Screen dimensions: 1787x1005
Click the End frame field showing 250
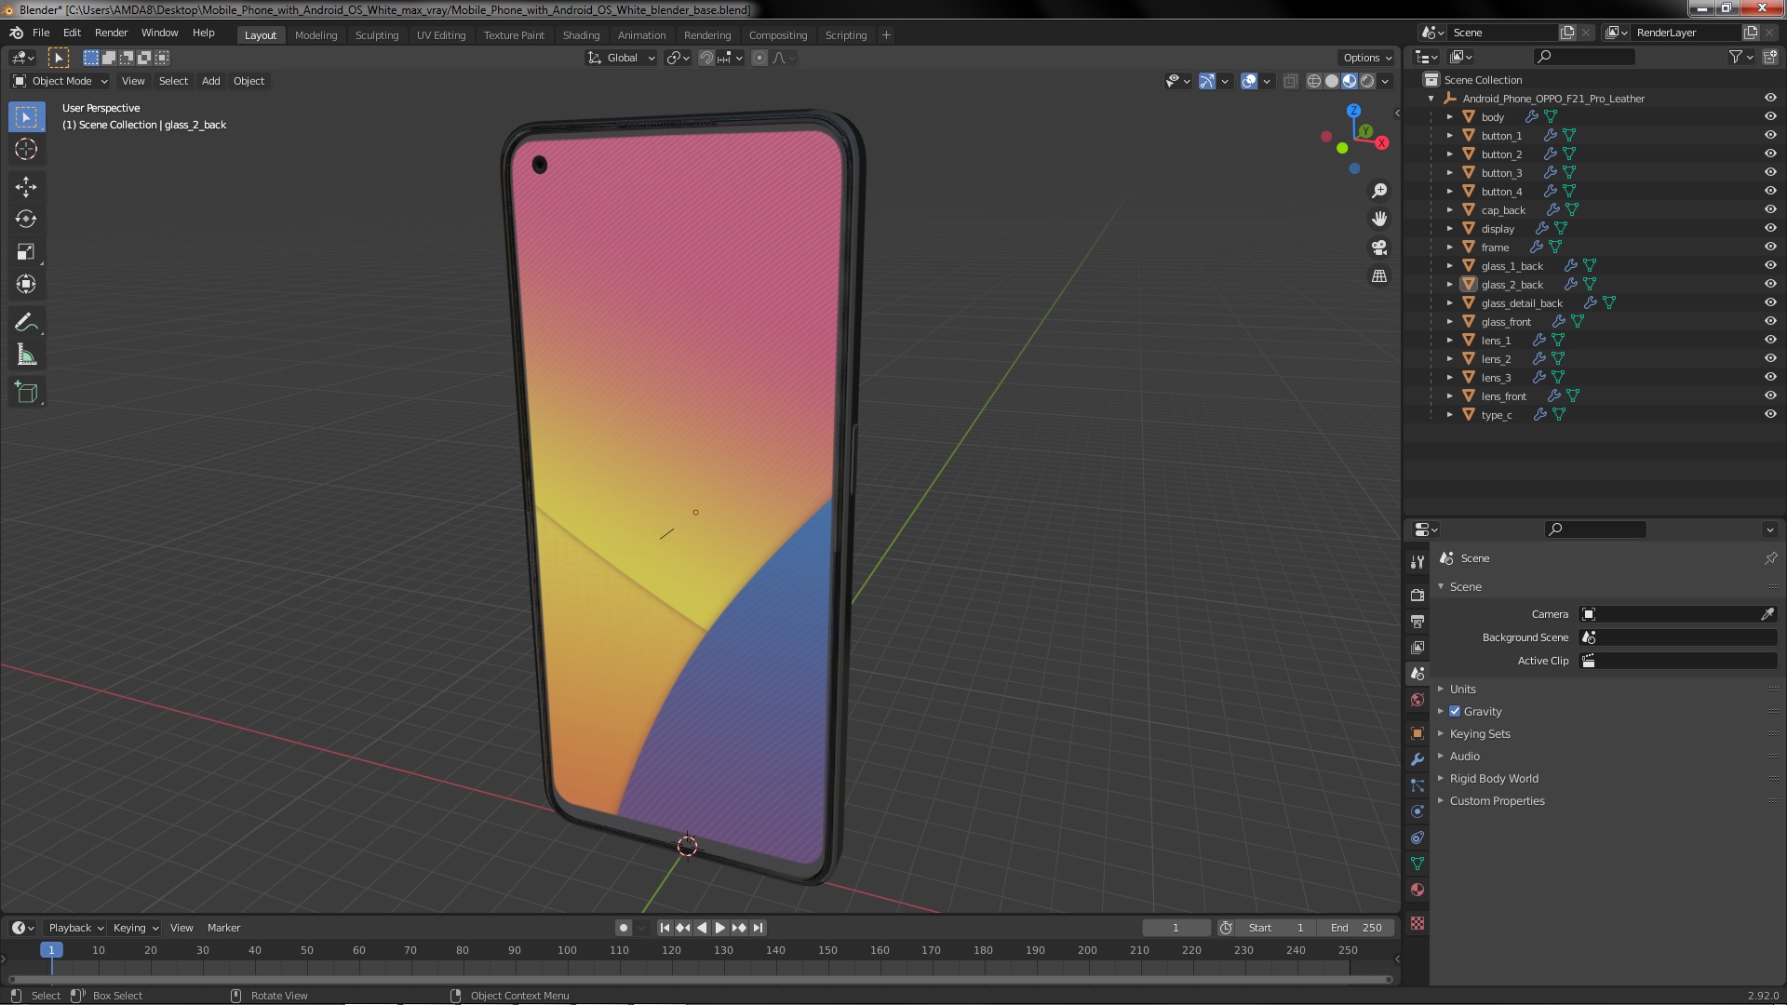click(1356, 928)
